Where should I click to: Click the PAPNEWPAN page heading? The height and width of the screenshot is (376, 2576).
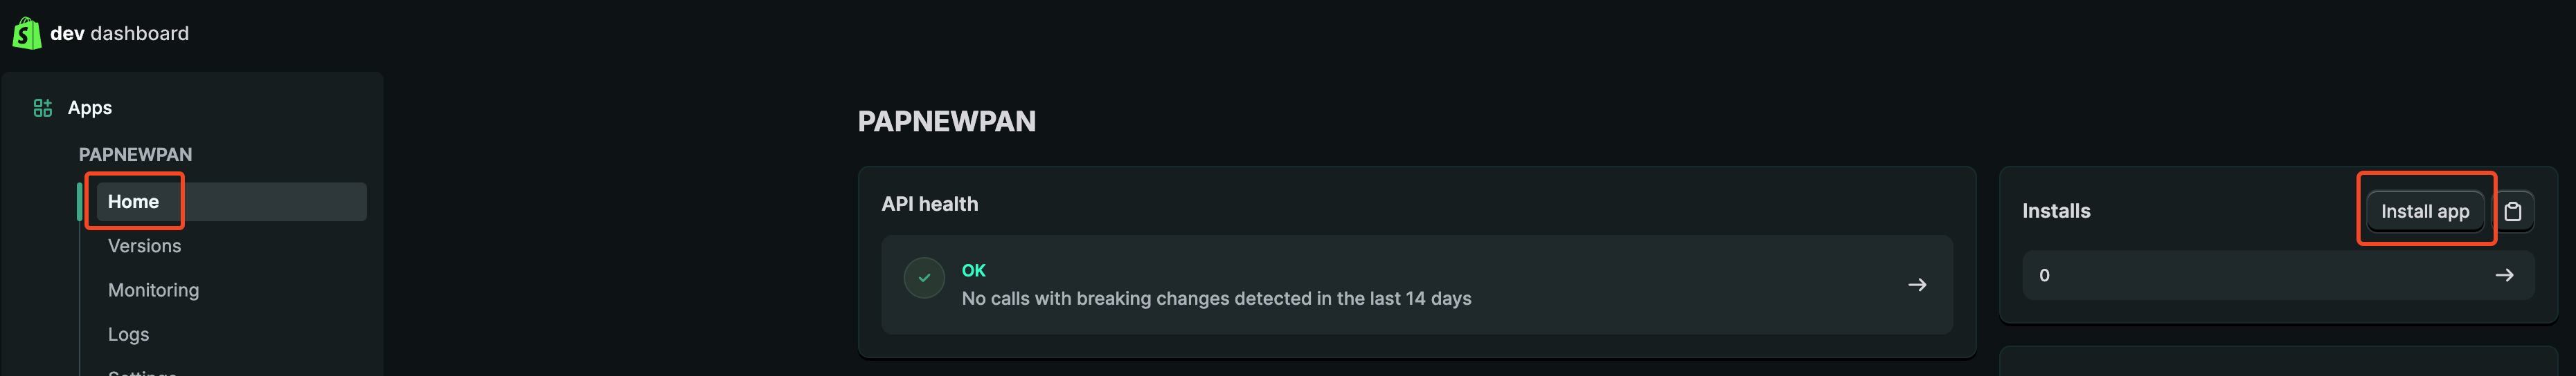[946, 122]
